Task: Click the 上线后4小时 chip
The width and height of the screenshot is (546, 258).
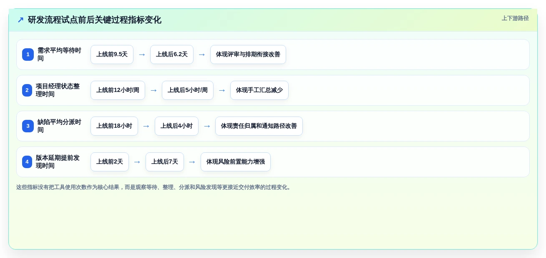Action: 176,126
